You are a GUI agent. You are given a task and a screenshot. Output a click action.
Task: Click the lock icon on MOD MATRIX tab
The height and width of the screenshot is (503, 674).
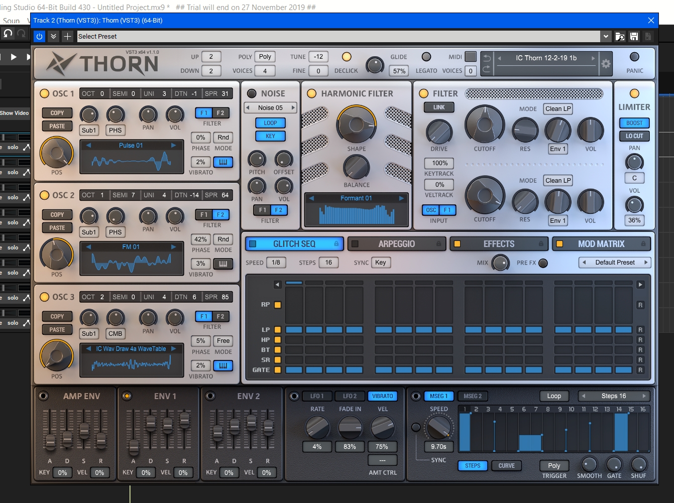pyautogui.click(x=643, y=244)
